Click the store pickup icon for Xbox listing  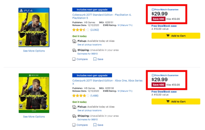pos(74,107)
